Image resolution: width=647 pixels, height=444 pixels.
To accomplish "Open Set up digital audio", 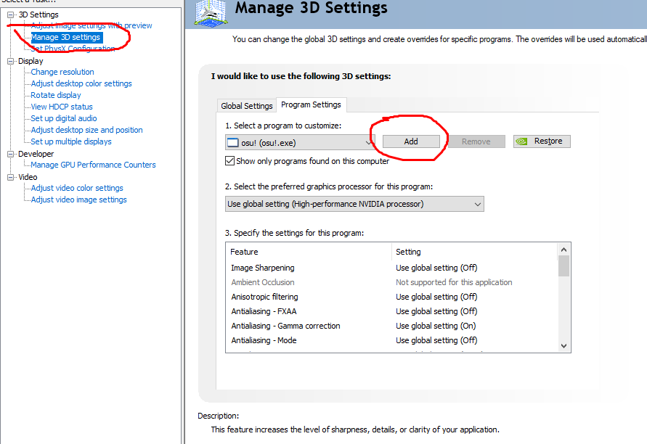I will [64, 118].
